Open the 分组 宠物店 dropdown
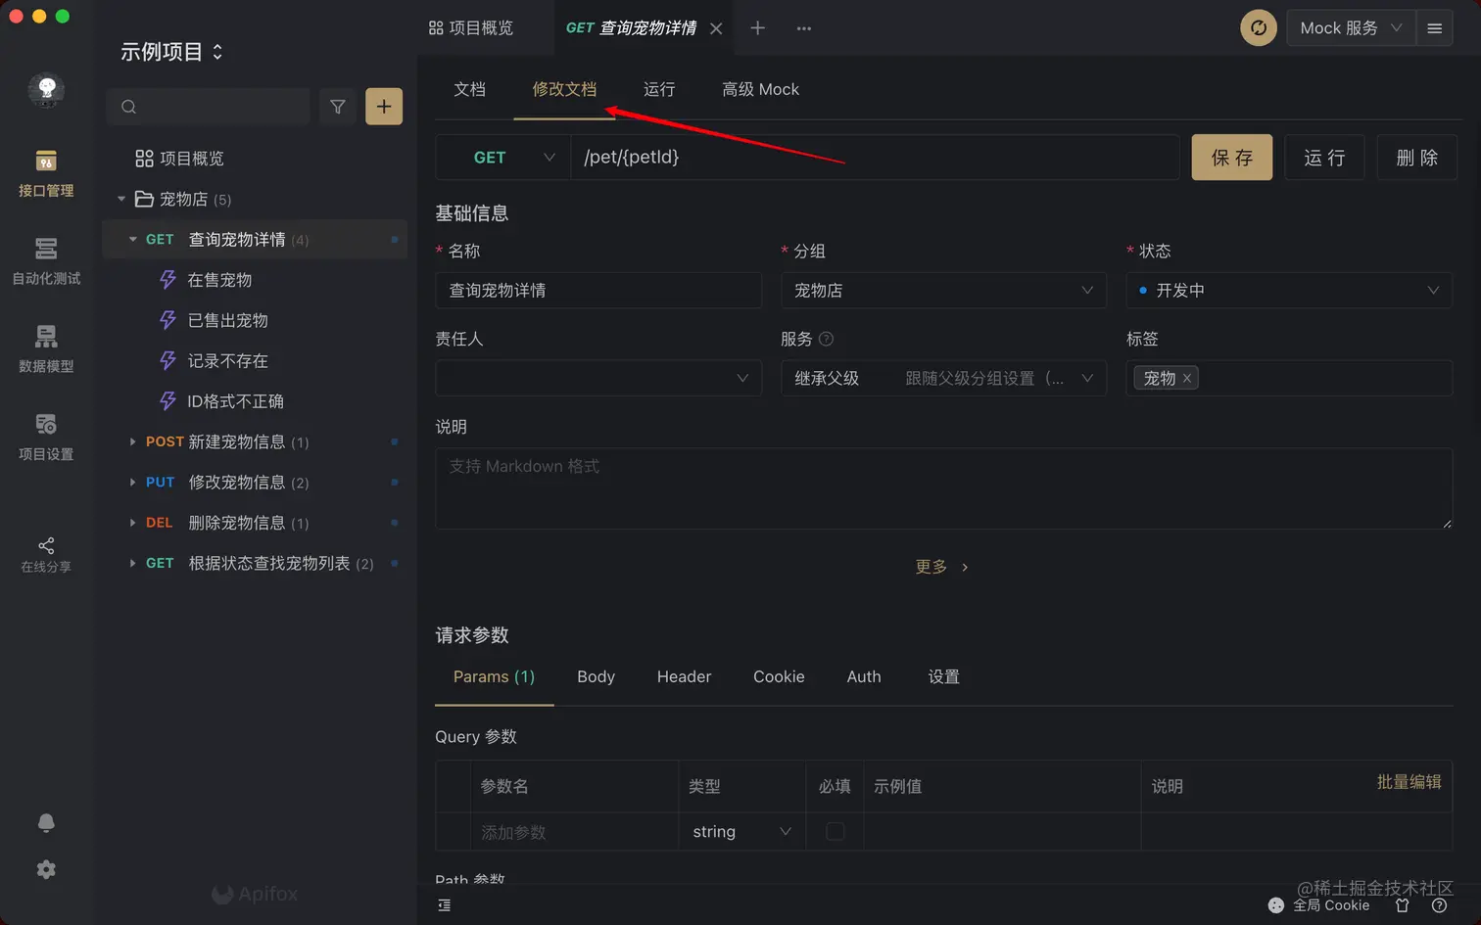Viewport: 1481px width, 925px height. (944, 291)
